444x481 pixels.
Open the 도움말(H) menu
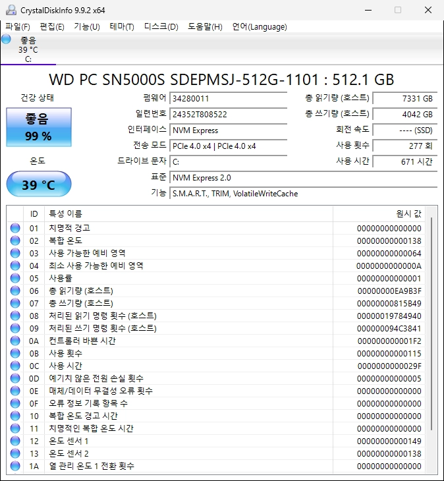205,27
